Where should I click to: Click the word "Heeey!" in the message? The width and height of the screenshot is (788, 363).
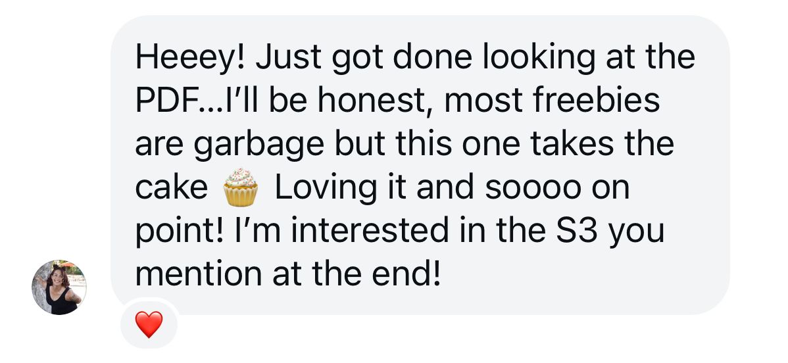(190, 59)
